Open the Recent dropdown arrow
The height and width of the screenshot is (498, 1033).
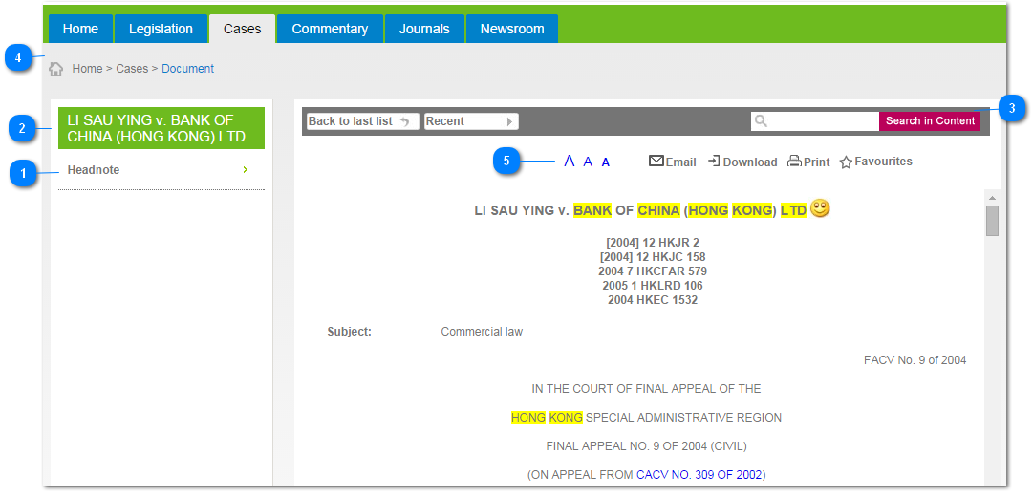click(509, 121)
